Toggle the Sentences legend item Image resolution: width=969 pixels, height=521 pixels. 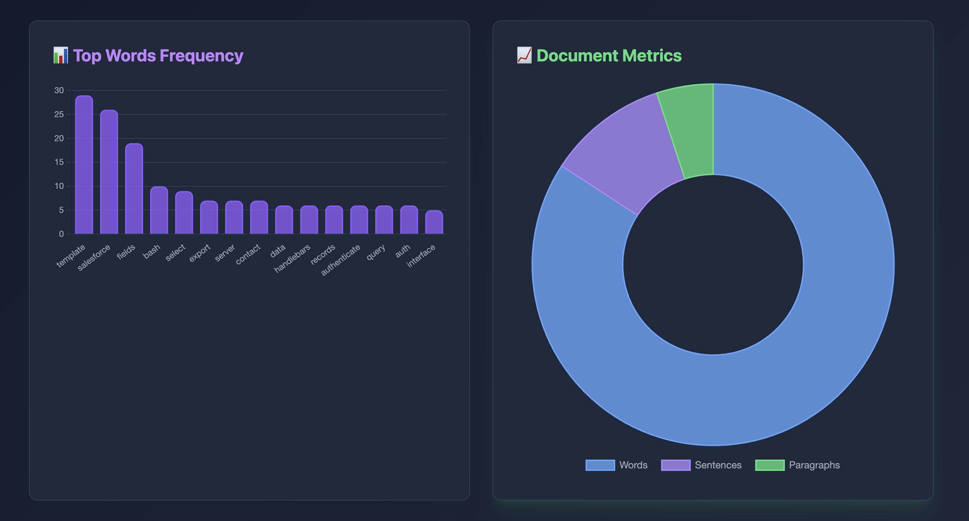click(x=718, y=465)
